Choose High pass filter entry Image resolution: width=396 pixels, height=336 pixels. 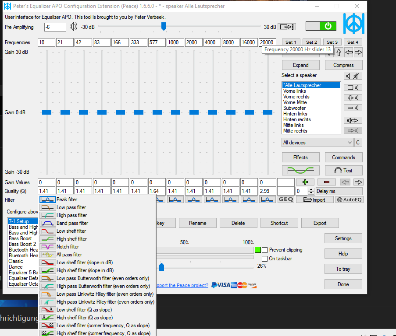[x=97, y=215]
